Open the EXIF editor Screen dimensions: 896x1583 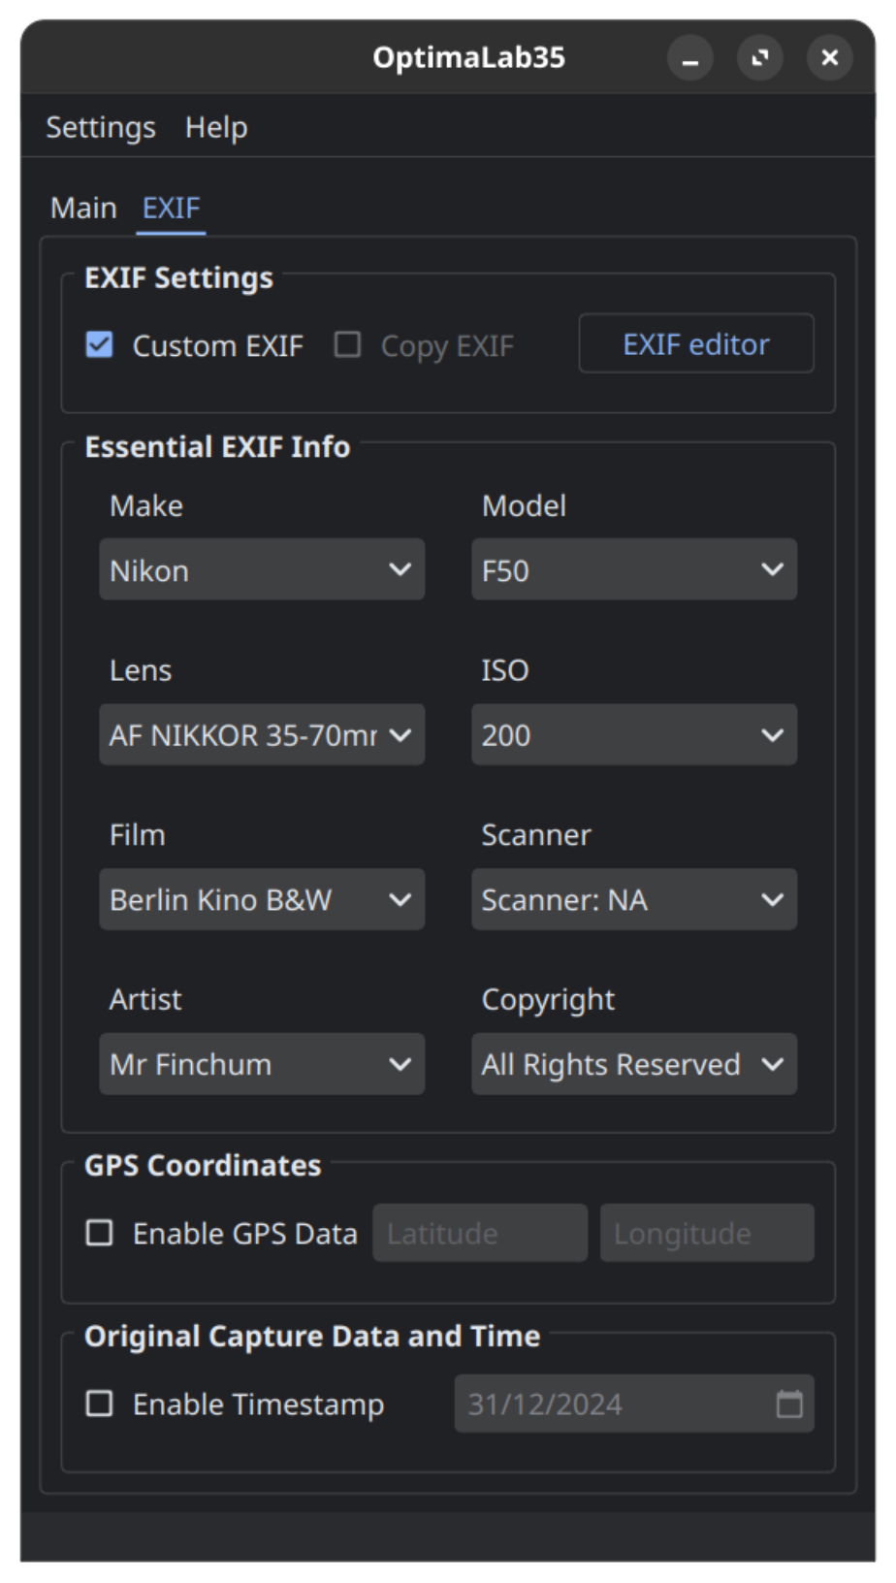point(696,344)
